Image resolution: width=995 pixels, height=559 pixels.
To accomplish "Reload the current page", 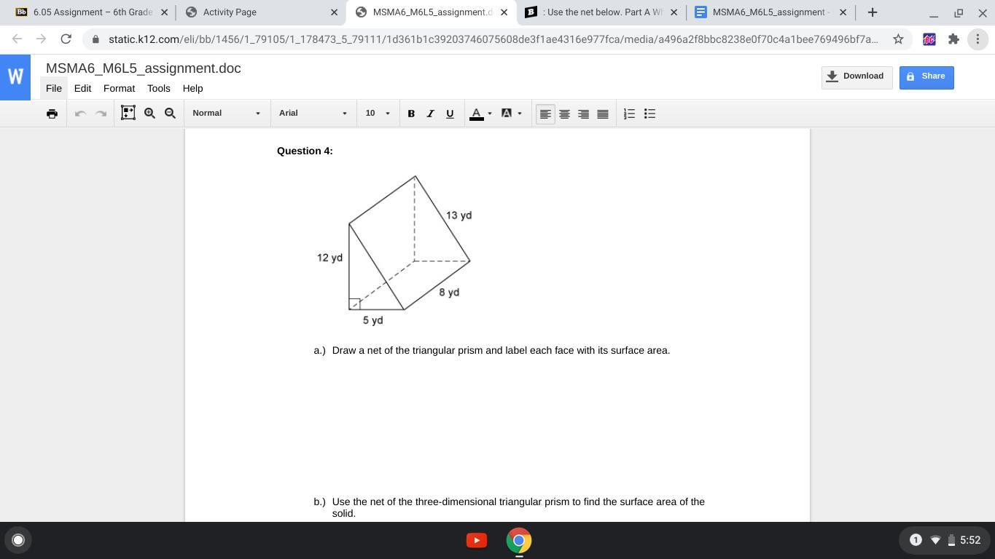I will pyautogui.click(x=66, y=39).
